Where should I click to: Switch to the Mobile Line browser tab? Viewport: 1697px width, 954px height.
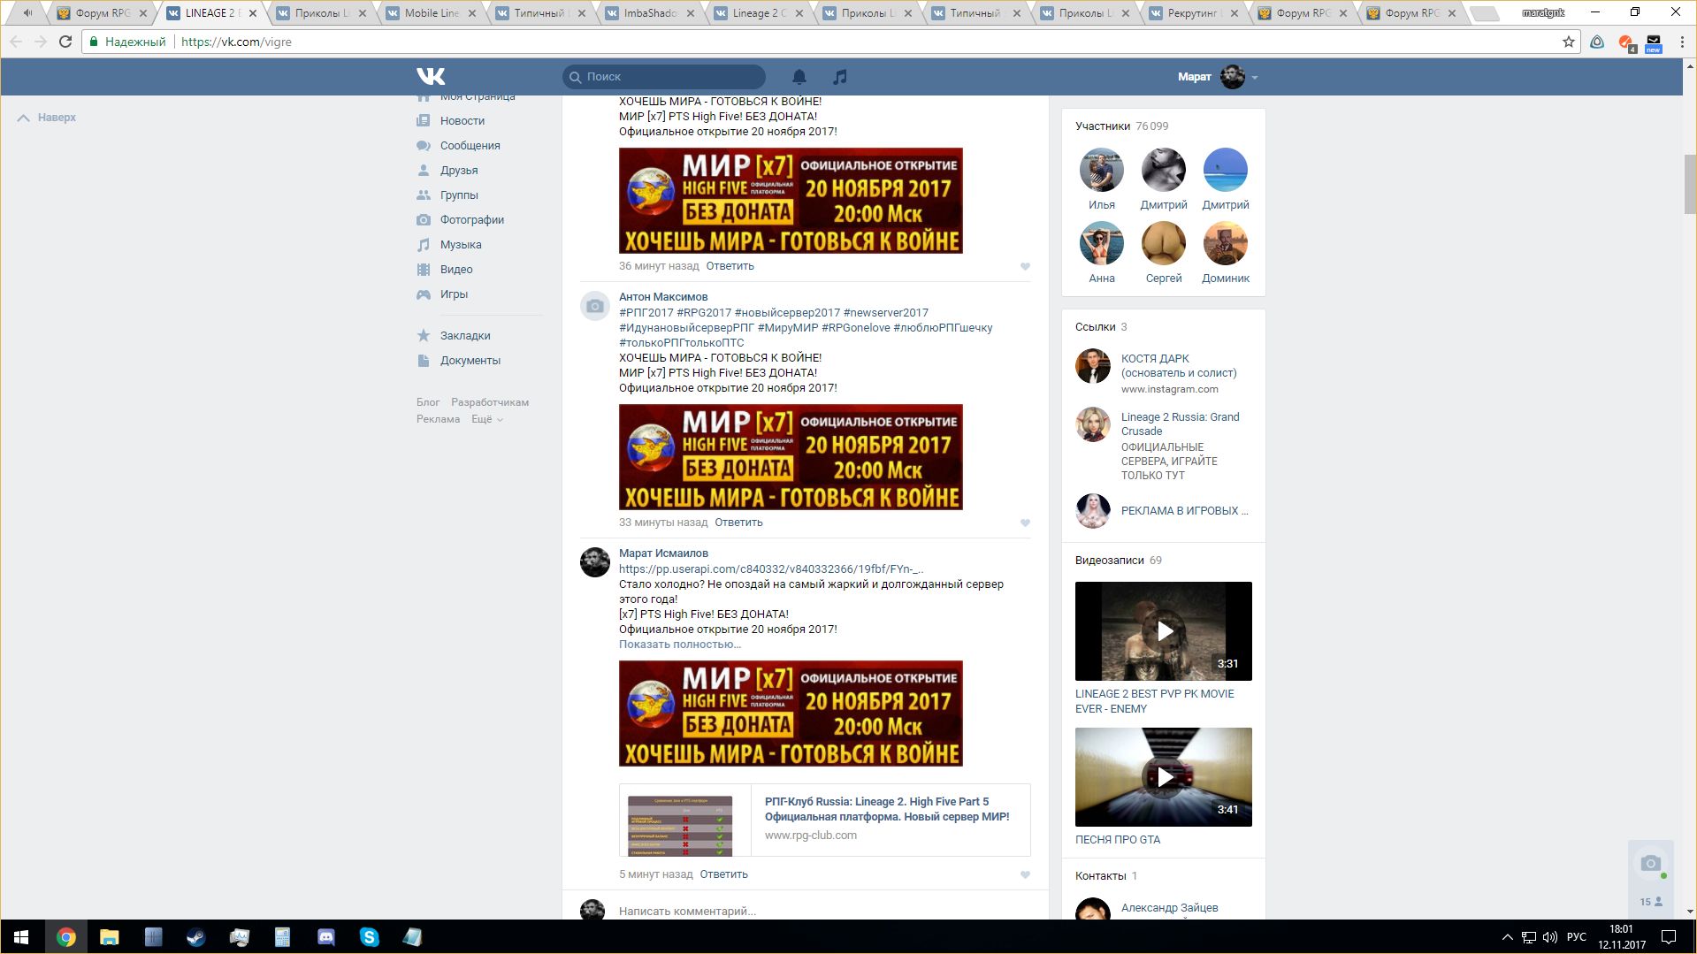(431, 13)
